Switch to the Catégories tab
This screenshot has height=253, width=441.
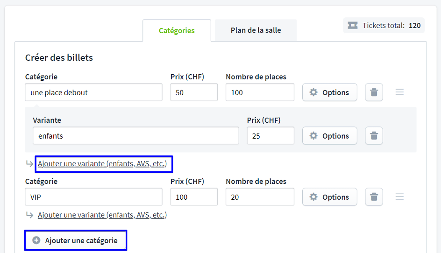[x=177, y=31]
